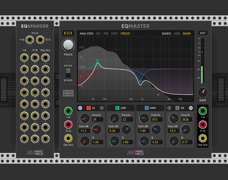
Task: Flip the ACTIVE/BYPASS track switch
Action: point(68,73)
